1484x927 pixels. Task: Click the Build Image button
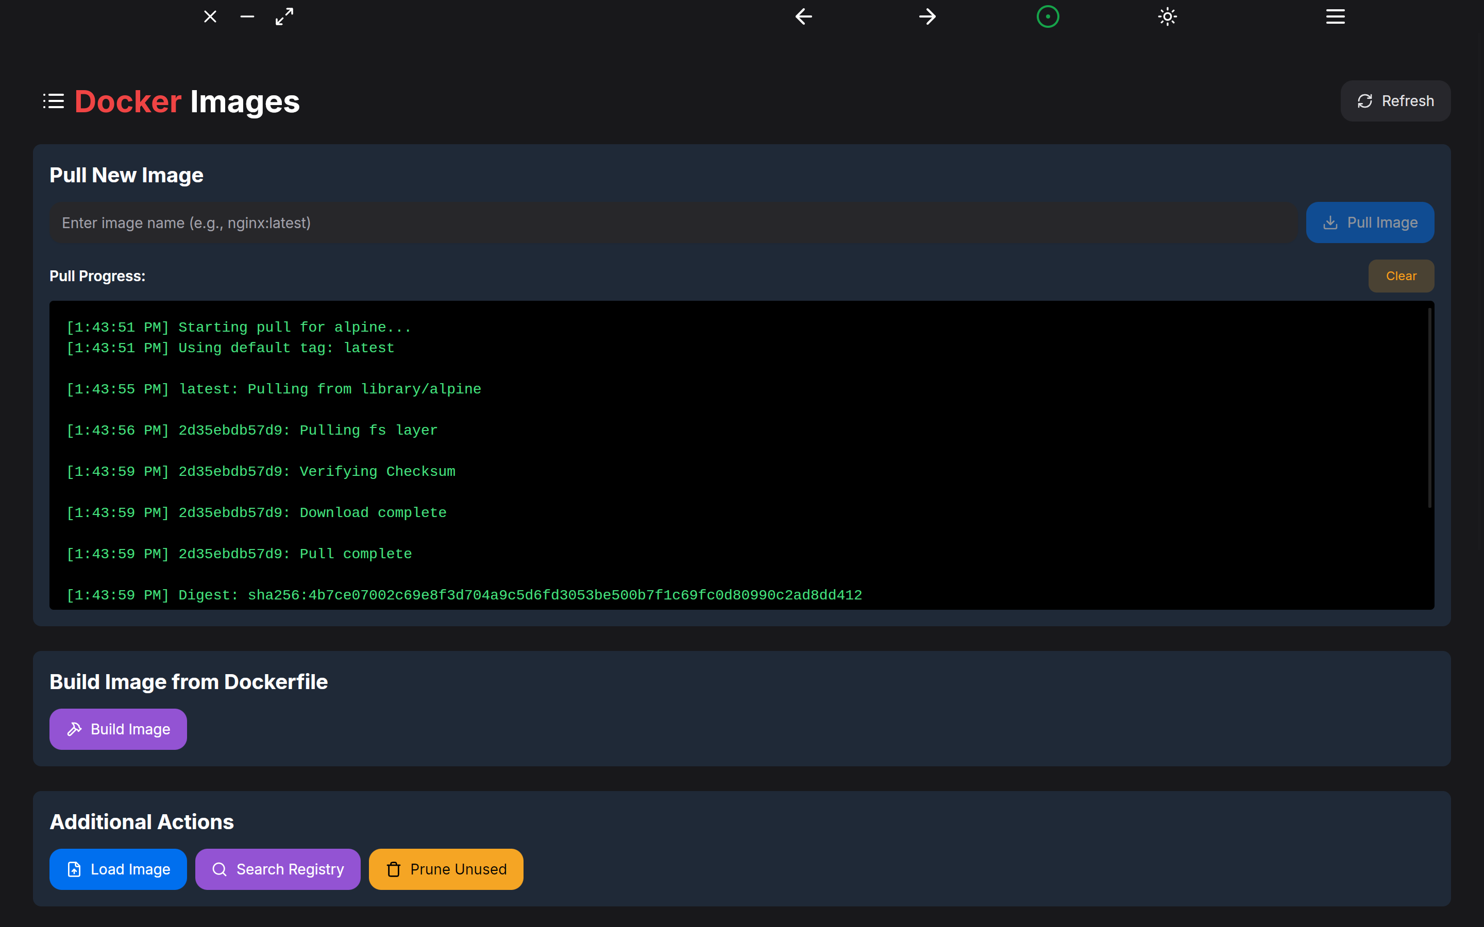[117, 729]
